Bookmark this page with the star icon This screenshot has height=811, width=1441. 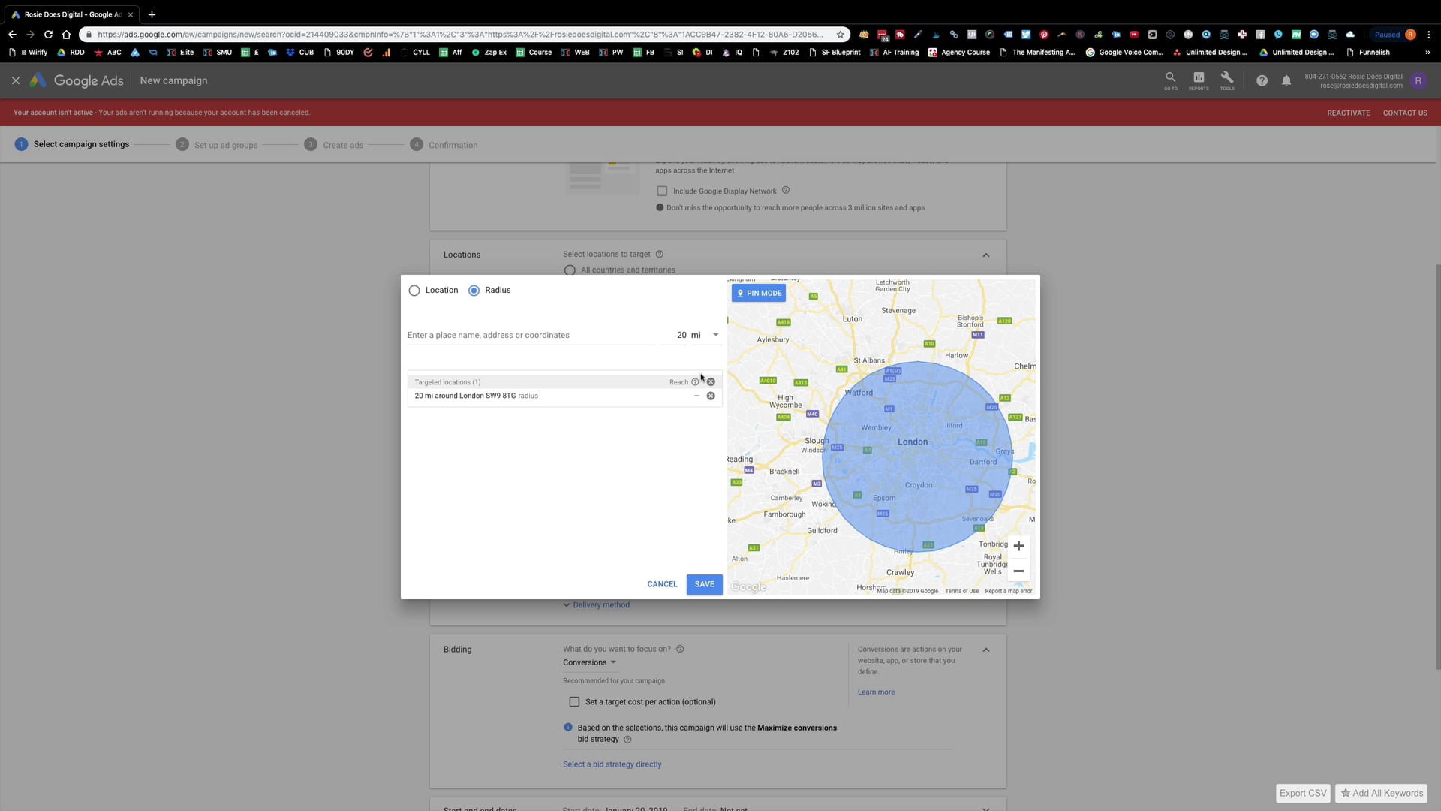[841, 35]
